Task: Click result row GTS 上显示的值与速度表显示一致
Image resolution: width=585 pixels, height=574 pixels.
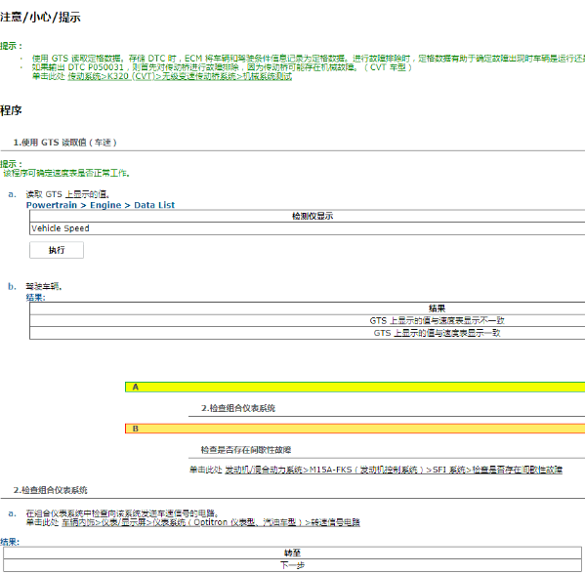Action: pyautogui.click(x=307, y=333)
